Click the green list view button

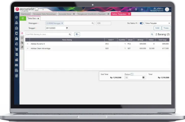[x=23, y=18]
